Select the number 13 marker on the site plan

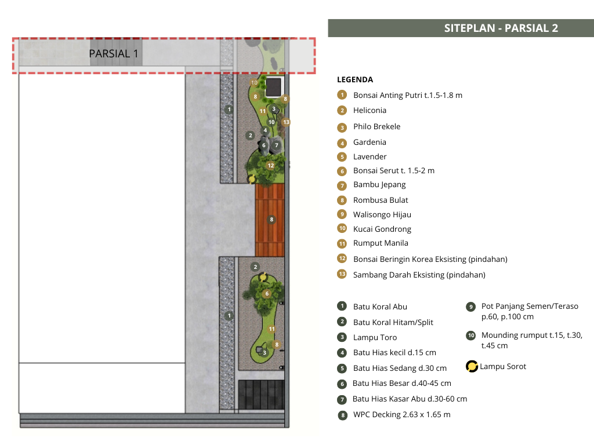pos(286,122)
